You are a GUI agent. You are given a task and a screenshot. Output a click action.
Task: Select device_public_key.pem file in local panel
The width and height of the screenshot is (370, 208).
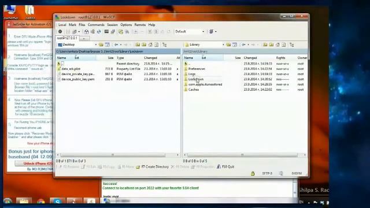click(78, 79)
